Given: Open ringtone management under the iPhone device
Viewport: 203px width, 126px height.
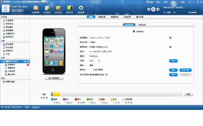Looking at the screenshot, I should tap(10, 68).
